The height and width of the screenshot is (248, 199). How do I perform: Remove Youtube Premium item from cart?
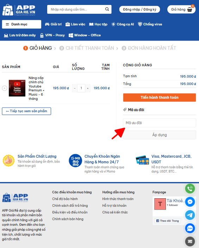click(5, 88)
